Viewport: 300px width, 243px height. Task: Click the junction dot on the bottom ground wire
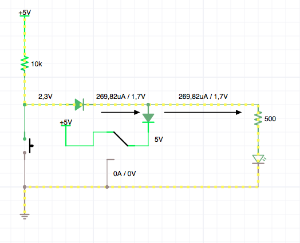[107, 187]
